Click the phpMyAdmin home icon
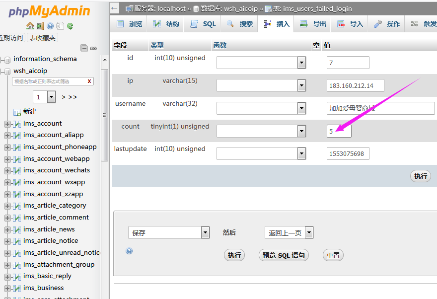This screenshot has height=299, width=437. click(x=30, y=26)
